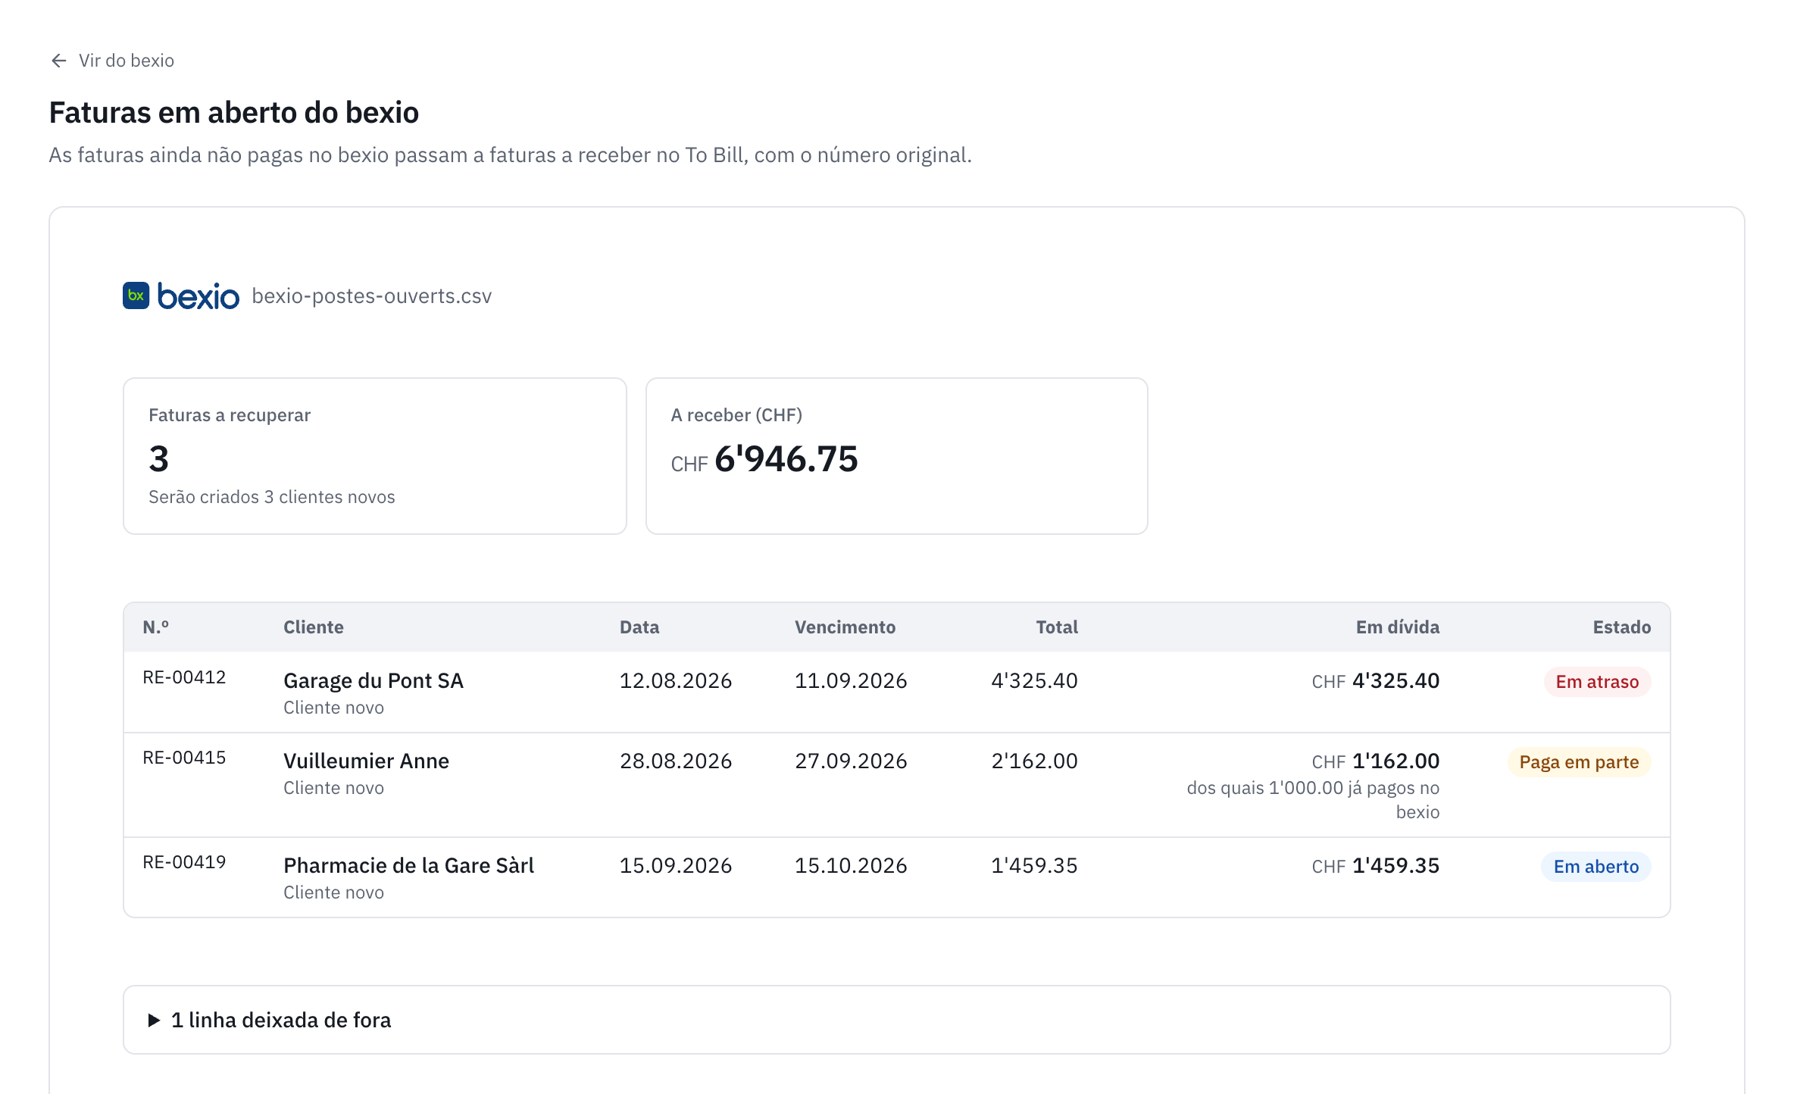1794x1094 pixels.
Task: Click the back arrow icon
Action: click(x=59, y=61)
